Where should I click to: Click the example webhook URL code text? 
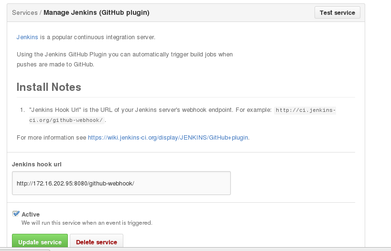point(183,115)
